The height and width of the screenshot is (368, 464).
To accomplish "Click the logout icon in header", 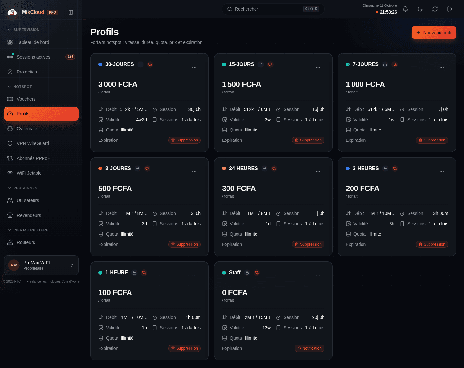I will [450, 9].
